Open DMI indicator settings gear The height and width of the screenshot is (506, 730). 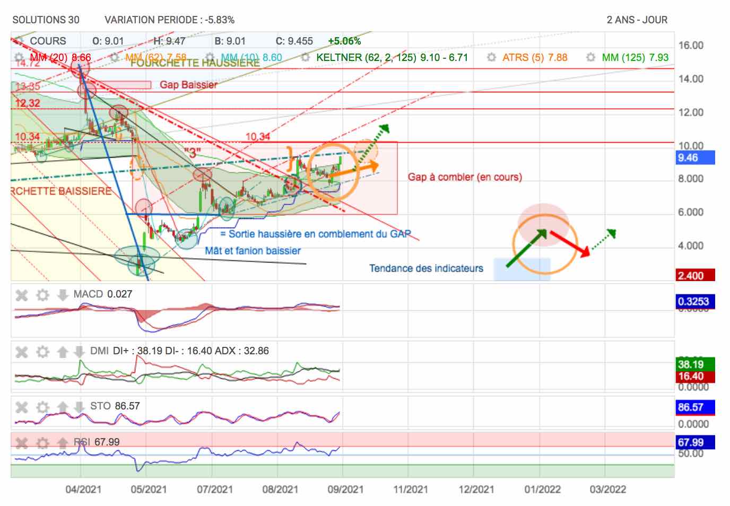pyautogui.click(x=42, y=352)
